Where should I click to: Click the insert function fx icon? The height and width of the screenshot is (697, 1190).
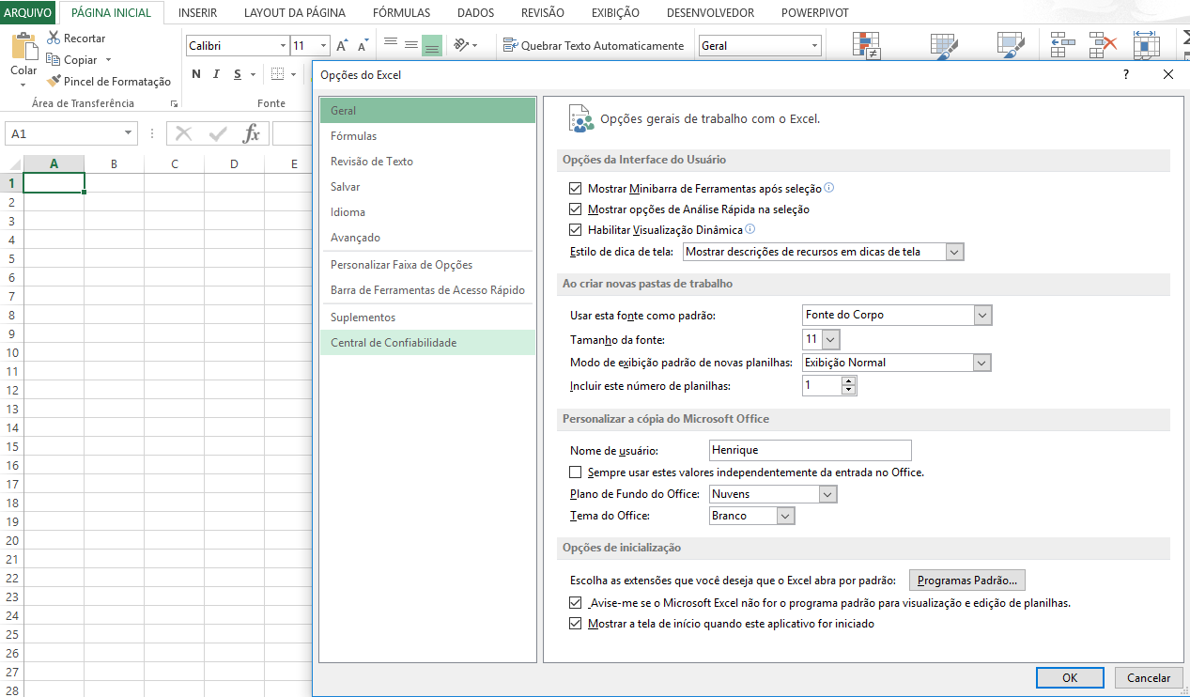pyautogui.click(x=252, y=133)
